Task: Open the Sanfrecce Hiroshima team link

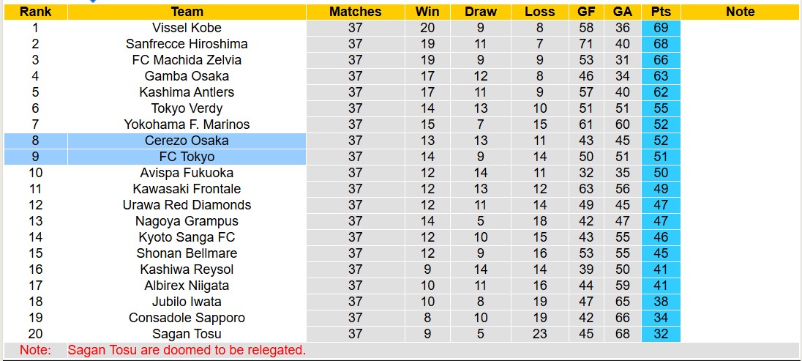Action: coord(187,44)
